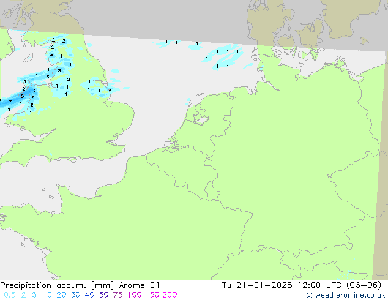Click the 10 value in the color legend
Screen dimensions: 388x300
click(x=47, y=295)
